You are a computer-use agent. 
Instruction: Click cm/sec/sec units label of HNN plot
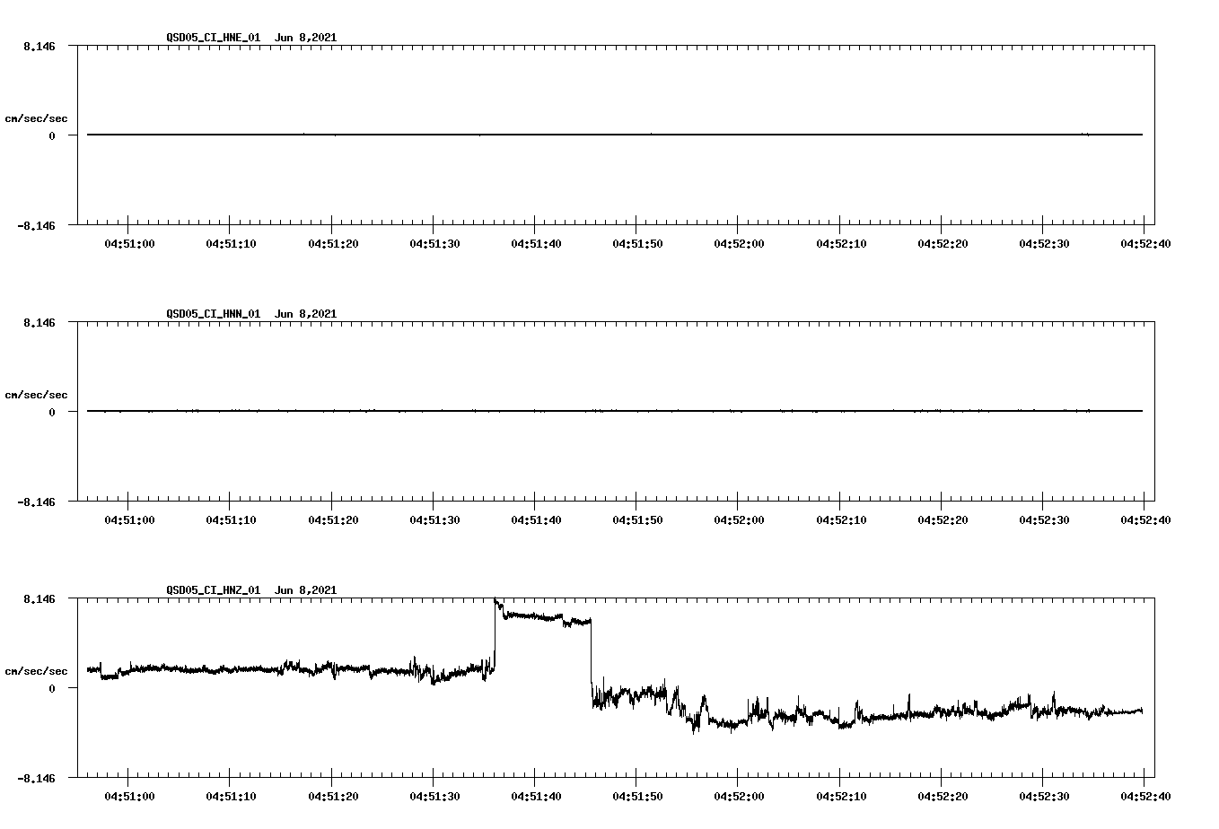tap(36, 395)
